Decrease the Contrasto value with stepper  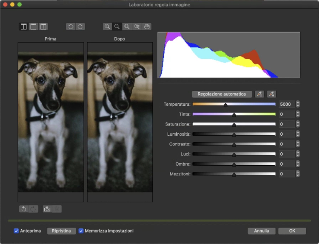coord(298,145)
